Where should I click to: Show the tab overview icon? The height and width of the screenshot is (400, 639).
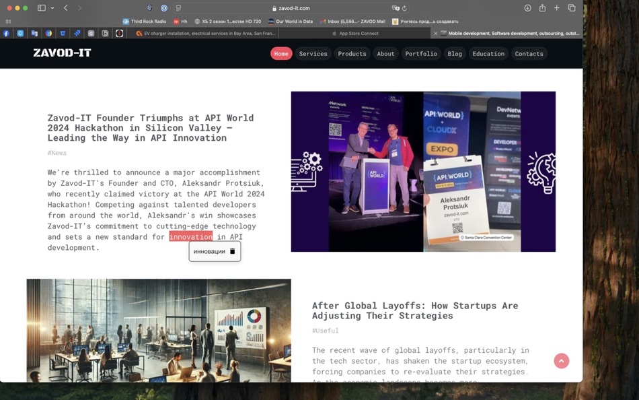point(572,8)
